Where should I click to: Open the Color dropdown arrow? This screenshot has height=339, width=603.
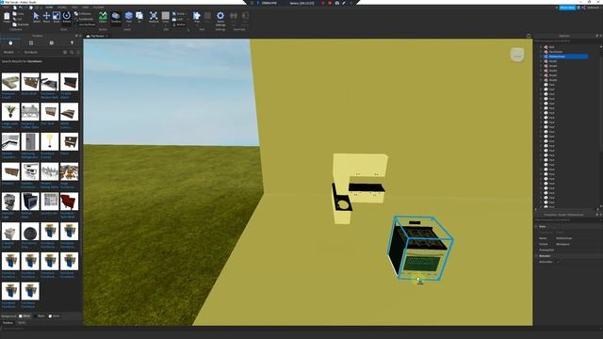[x=166, y=25]
